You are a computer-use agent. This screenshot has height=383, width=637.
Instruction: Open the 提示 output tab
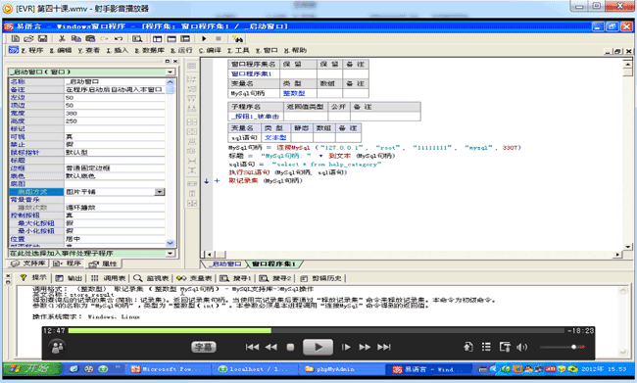34,278
